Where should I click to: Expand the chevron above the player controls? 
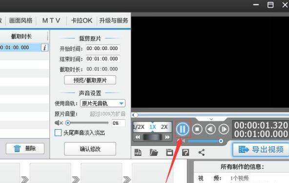pos(211,119)
